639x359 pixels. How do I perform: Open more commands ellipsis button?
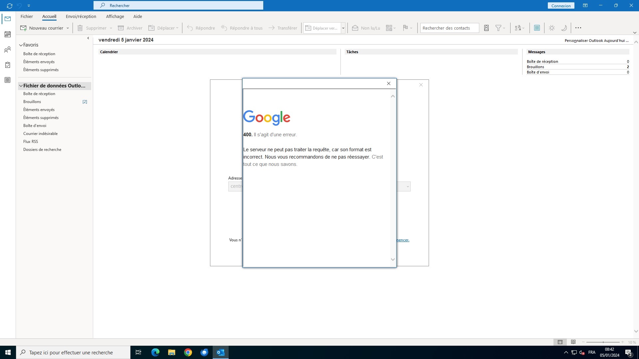[x=578, y=28]
